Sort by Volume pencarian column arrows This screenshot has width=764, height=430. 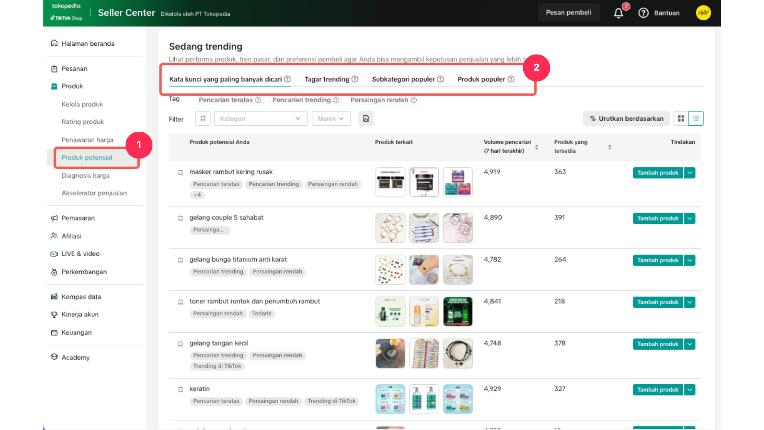[536, 147]
